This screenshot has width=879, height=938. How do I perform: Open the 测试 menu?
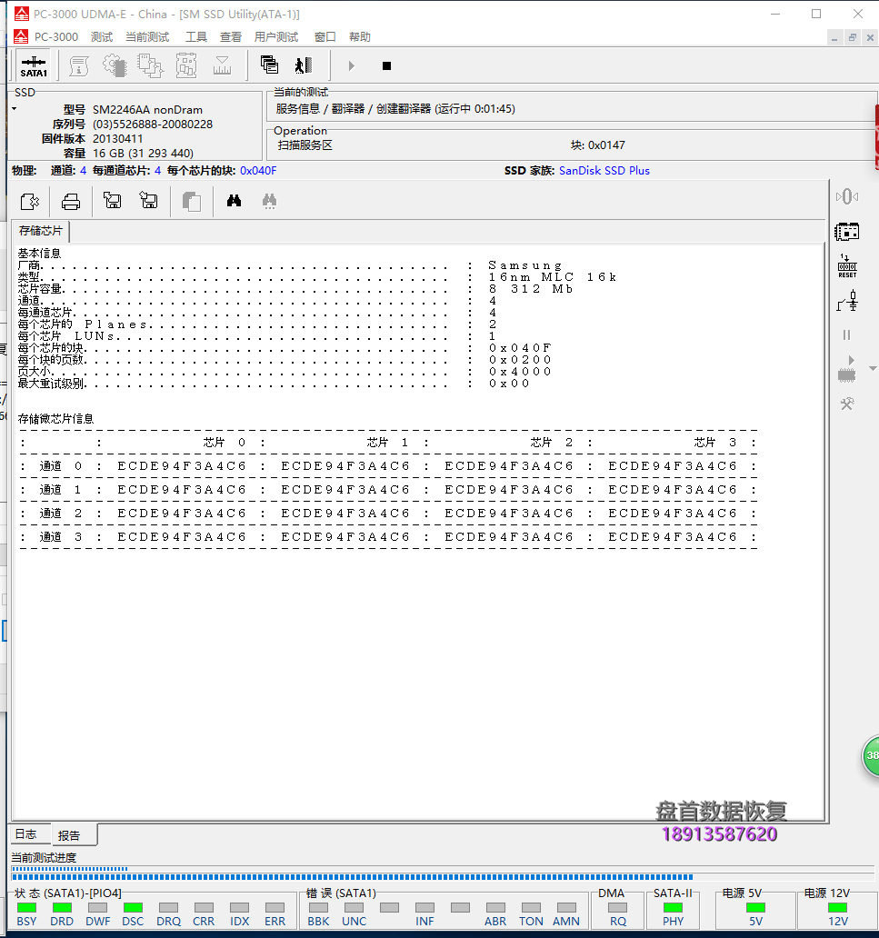pyautogui.click(x=102, y=37)
